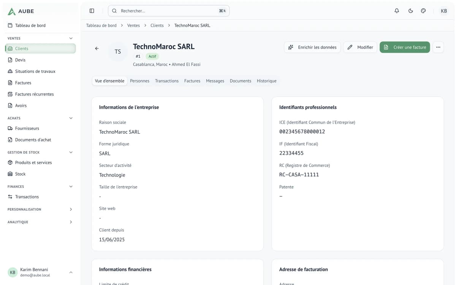Open Factures récurrentes page
Screen dimensions: 456x285
point(40,94)
